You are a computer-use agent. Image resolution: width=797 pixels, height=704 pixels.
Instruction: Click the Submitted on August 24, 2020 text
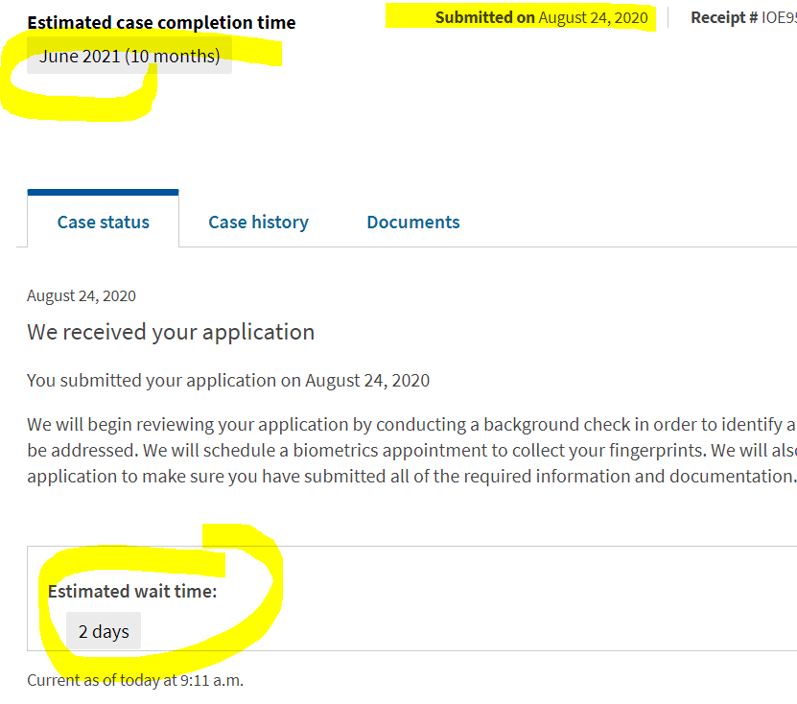point(541,18)
